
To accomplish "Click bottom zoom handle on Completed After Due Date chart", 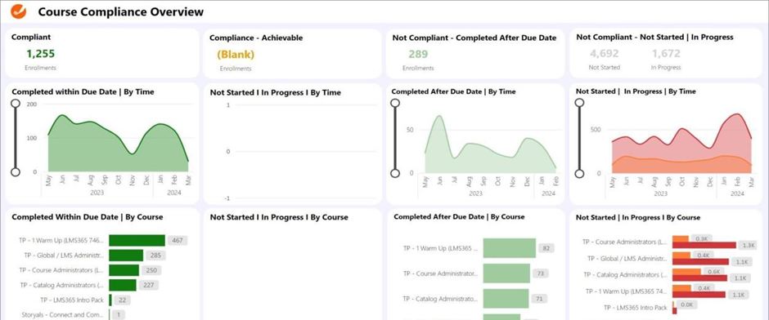I will pyautogui.click(x=395, y=173).
